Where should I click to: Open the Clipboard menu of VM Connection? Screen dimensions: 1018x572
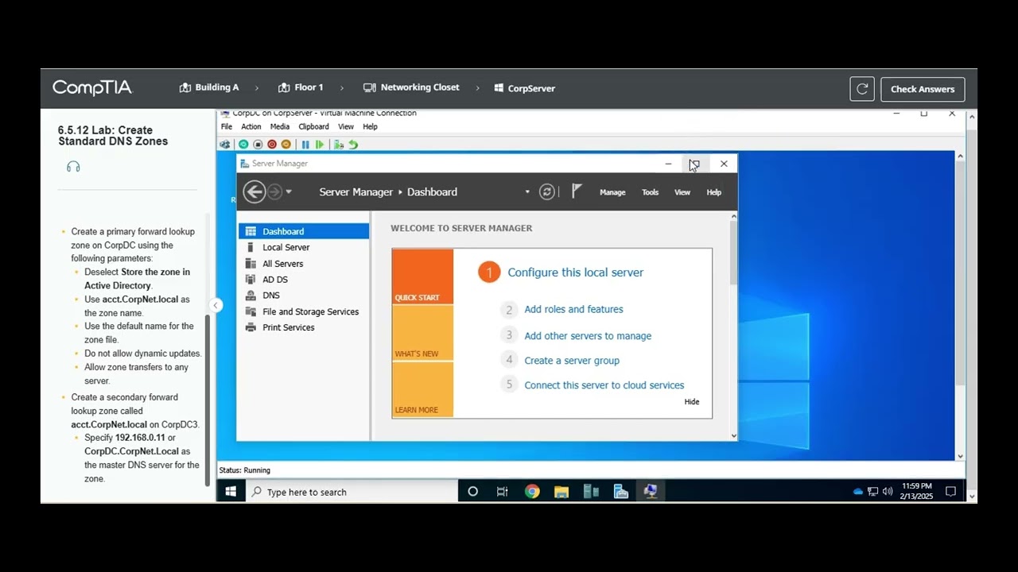313,126
